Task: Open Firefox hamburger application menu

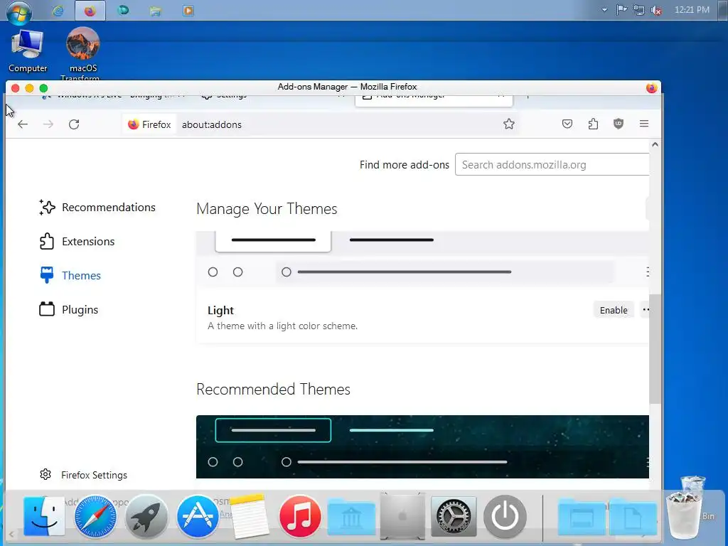Action: tap(644, 124)
